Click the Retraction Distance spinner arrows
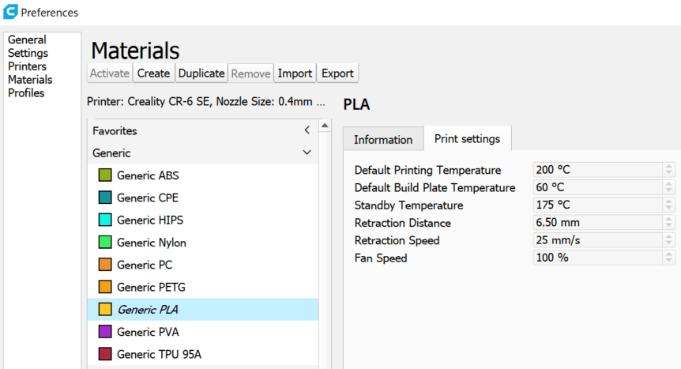The width and height of the screenshot is (681, 369). pos(669,223)
